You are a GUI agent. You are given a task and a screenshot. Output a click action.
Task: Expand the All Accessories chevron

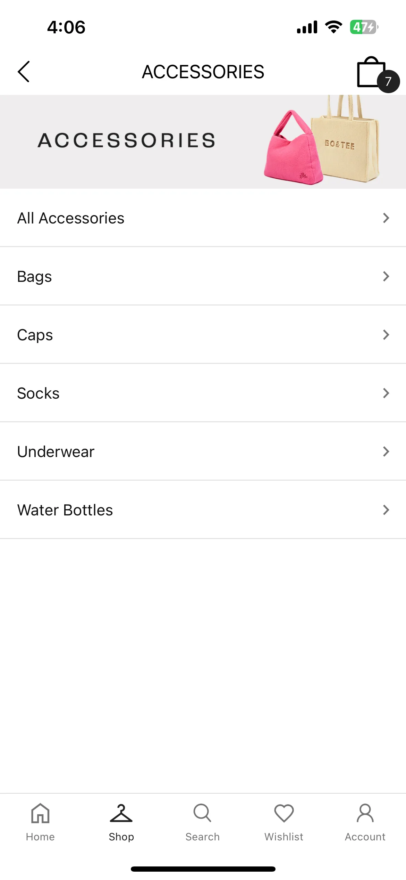[x=386, y=218]
